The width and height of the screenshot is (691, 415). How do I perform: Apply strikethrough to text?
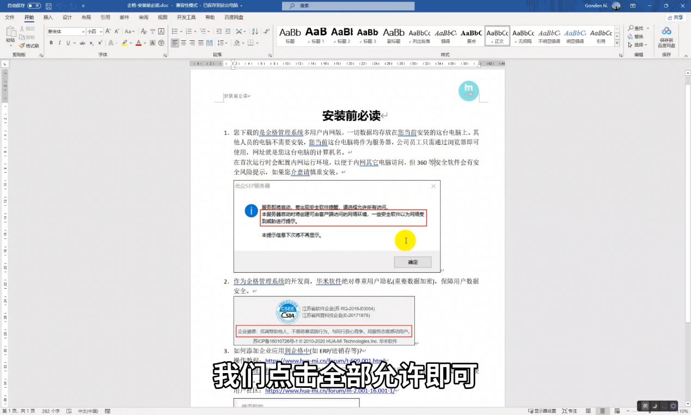click(x=82, y=42)
